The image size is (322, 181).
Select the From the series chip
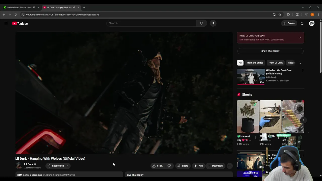coord(255,63)
